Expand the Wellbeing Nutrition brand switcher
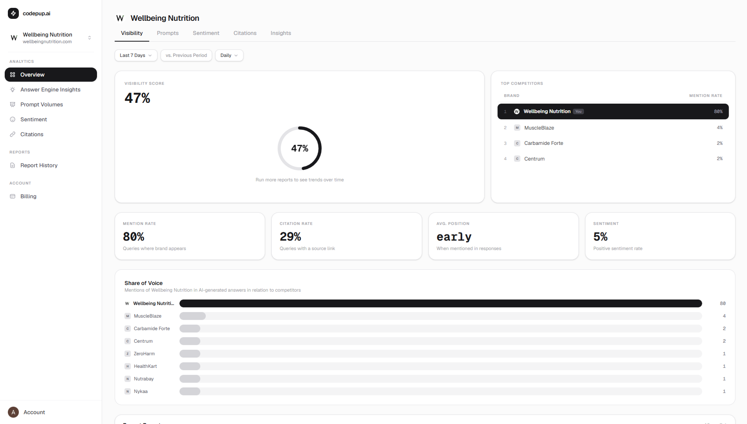Screen dimensions: 747x424 (x=90, y=38)
